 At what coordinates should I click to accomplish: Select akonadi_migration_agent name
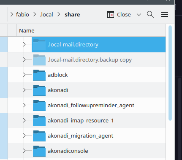(x=80, y=136)
